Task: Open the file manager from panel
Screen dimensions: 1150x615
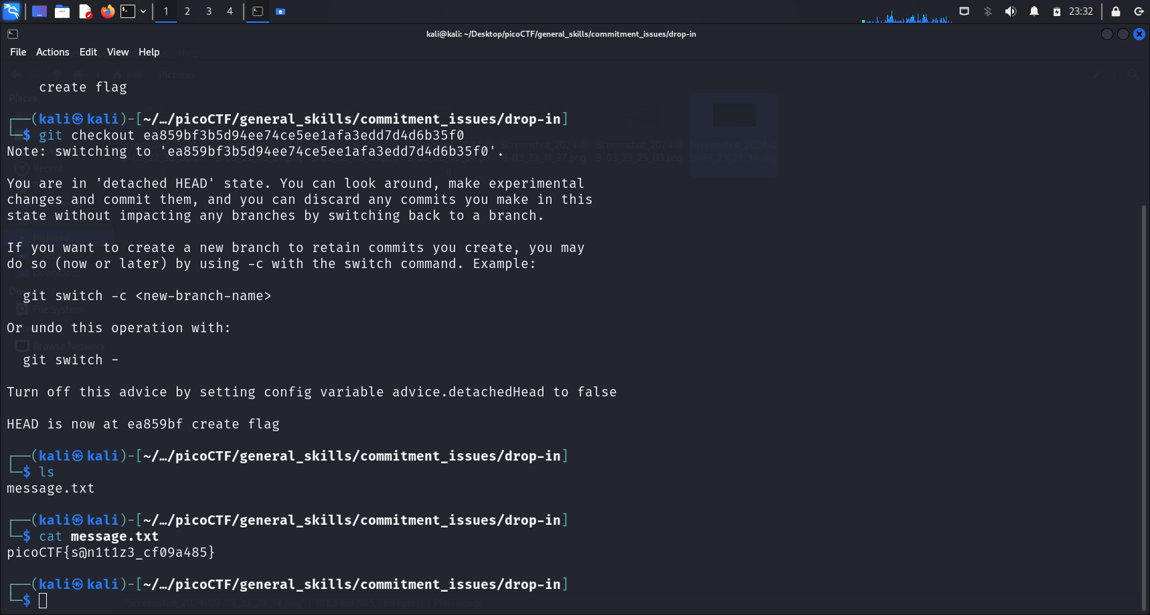Action: pyautogui.click(x=62, y=11)
